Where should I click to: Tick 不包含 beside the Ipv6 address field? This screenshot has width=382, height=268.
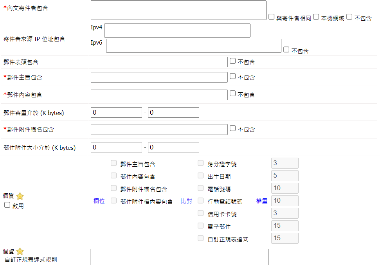[286, 50]
